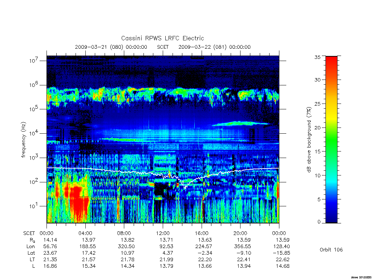Click the Lon value '92.53'

point(166,247)
